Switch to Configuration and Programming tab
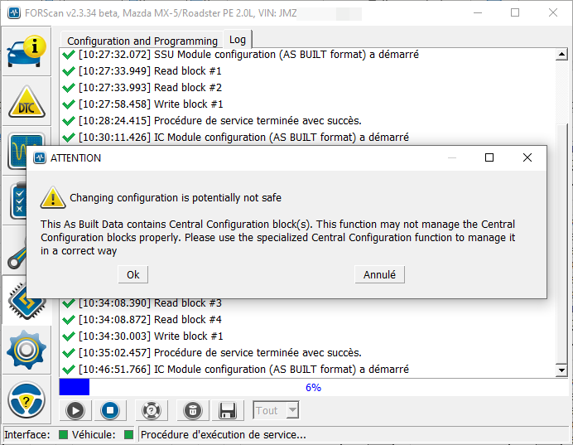The height and width of the screenshot is (445, 573). [x=142, y=41]
